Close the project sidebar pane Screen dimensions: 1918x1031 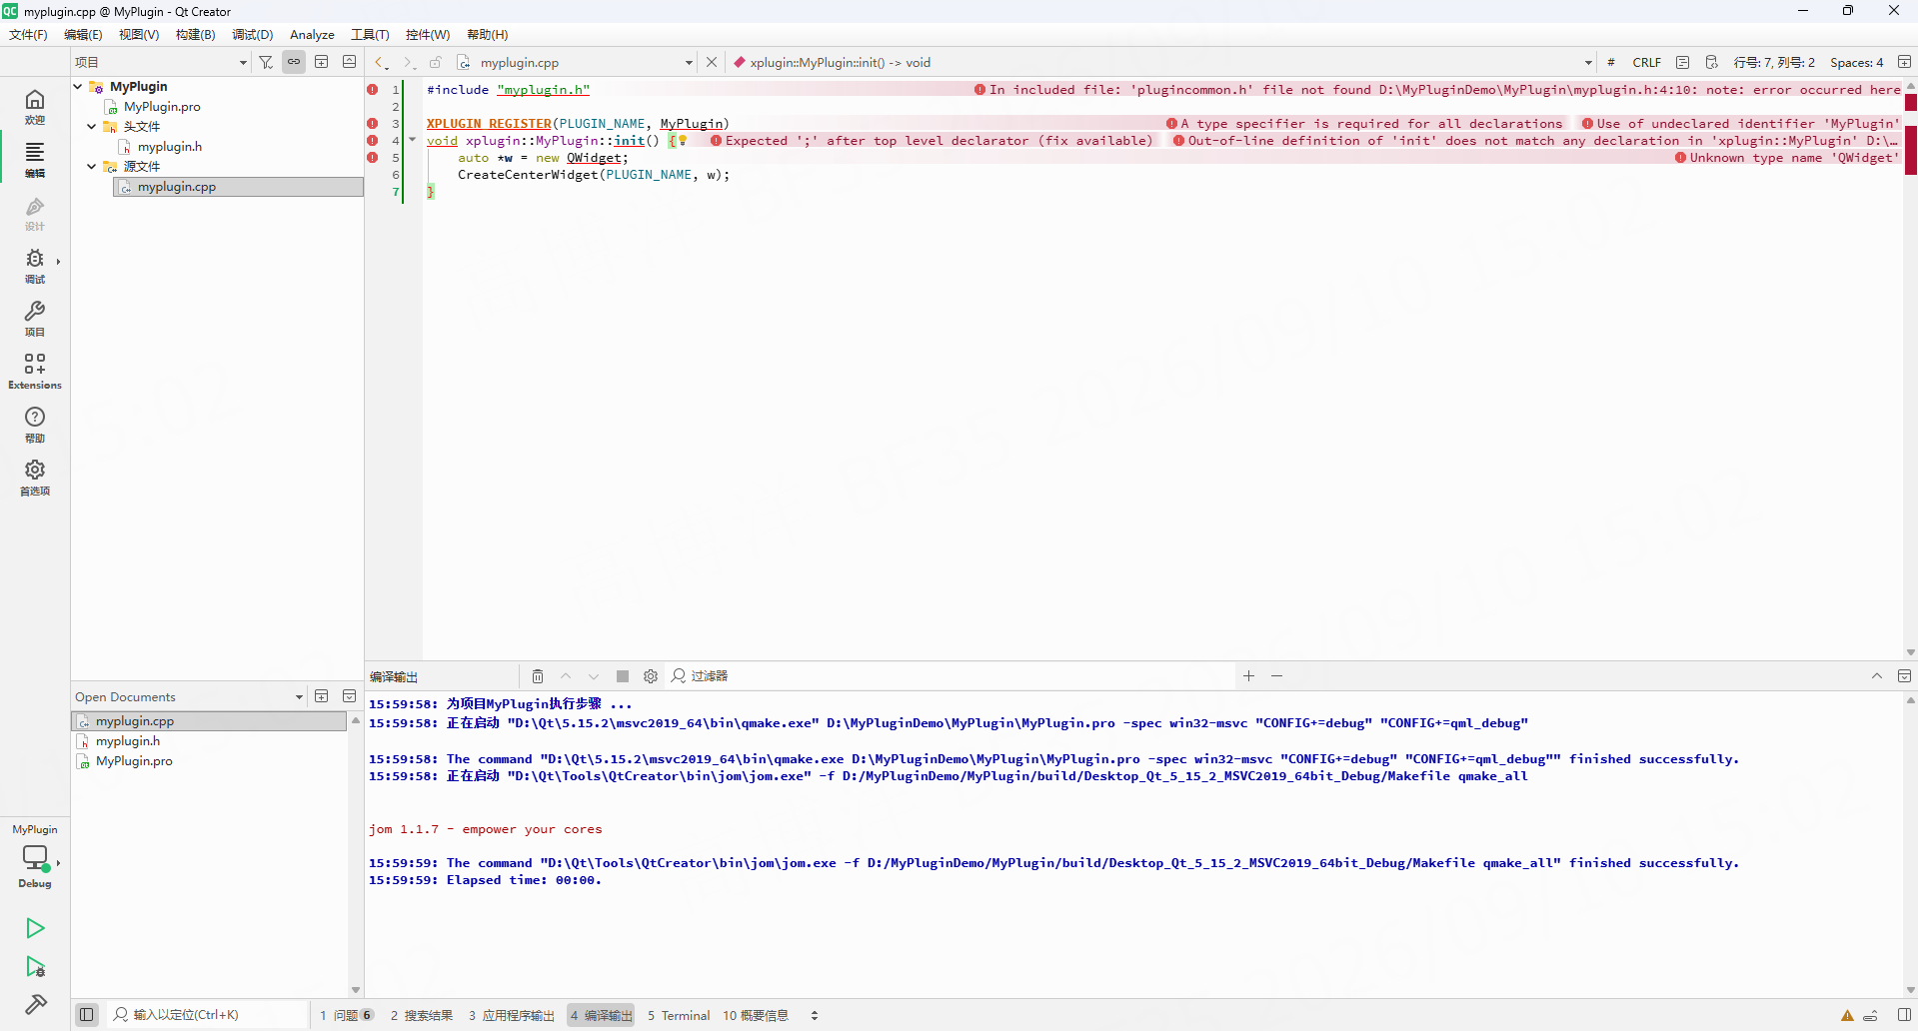tap(349, 62)
